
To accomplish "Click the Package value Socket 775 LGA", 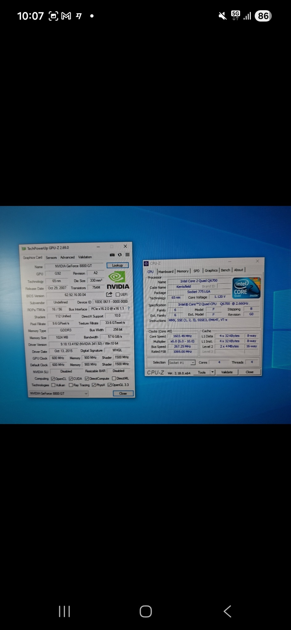I will pos(199,292).
